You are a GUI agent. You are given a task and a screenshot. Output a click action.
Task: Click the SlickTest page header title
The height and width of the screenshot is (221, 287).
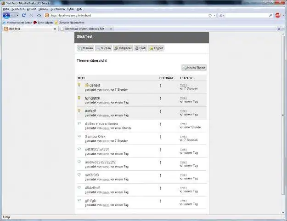coord(84,36)
